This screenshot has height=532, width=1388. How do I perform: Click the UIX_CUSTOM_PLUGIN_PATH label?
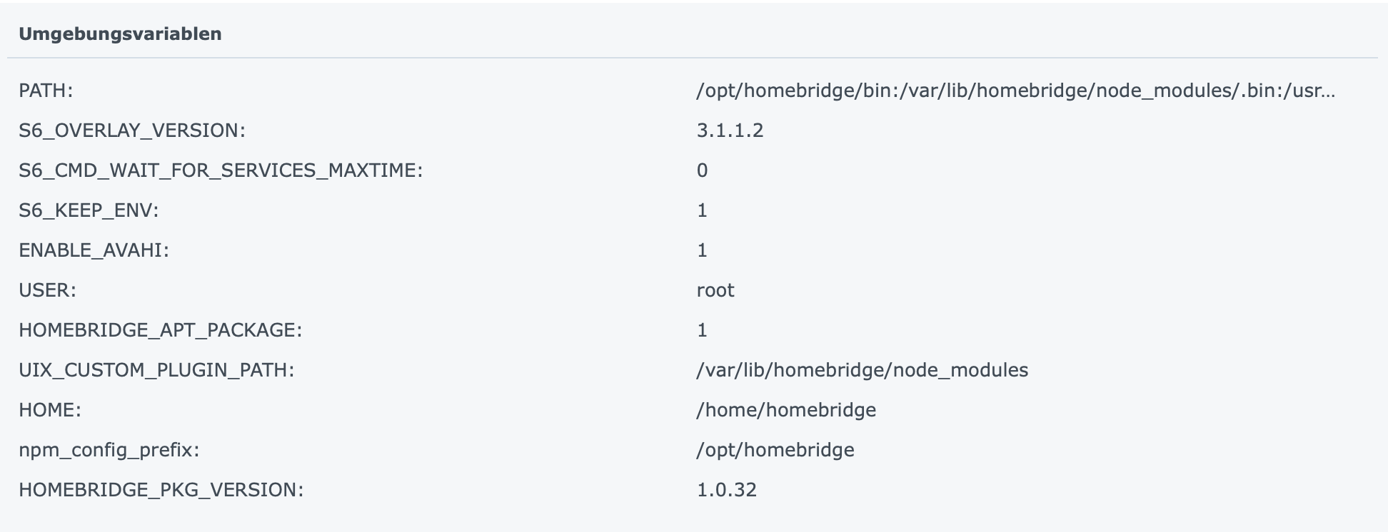[x=156, y=370]
